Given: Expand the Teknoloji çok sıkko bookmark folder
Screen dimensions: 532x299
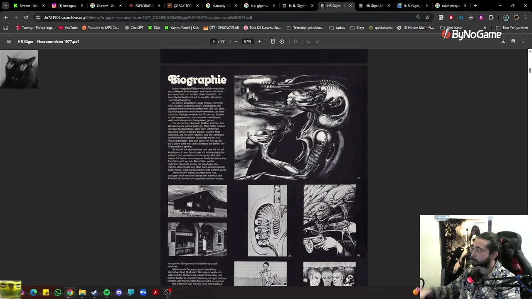Looking at the screenshot, I should (x=305, y=28).
